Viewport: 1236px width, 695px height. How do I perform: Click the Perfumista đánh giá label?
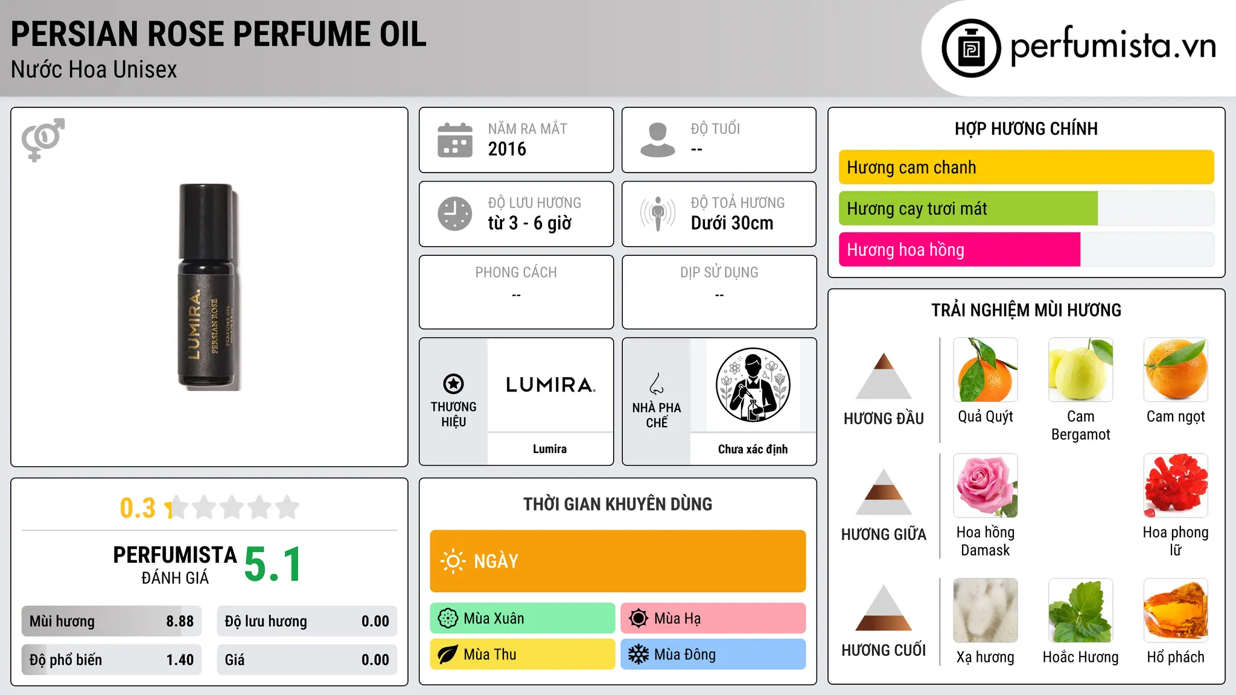[175, 565]
